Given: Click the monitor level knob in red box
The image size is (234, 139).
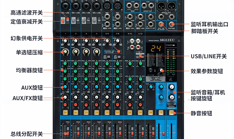Looking at the screenshot, I should [x=172, y=87].
